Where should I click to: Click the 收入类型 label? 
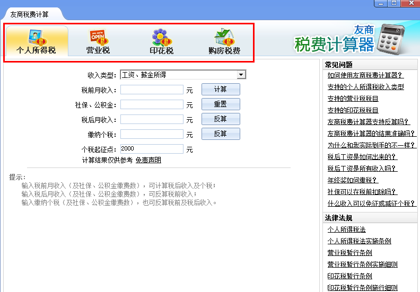(x=102, y=75)
